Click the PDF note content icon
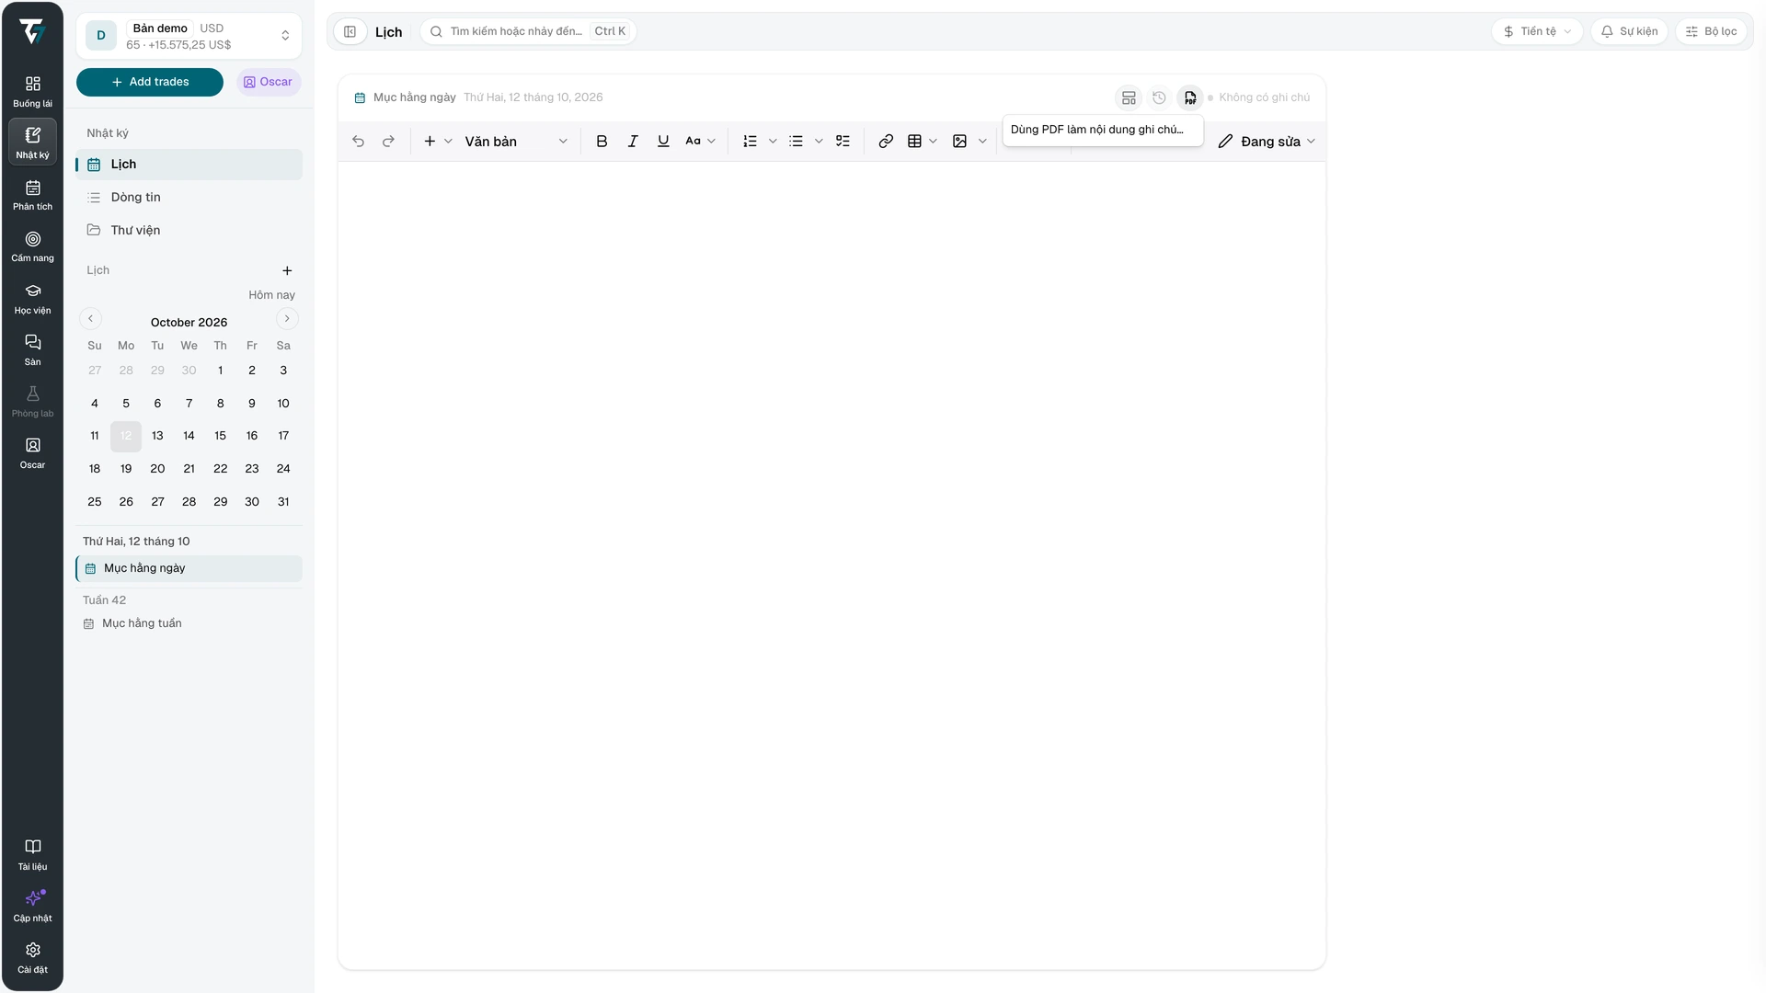Screen dimensions: 1766x993 pyautogui.click(x=1189, y=97)
